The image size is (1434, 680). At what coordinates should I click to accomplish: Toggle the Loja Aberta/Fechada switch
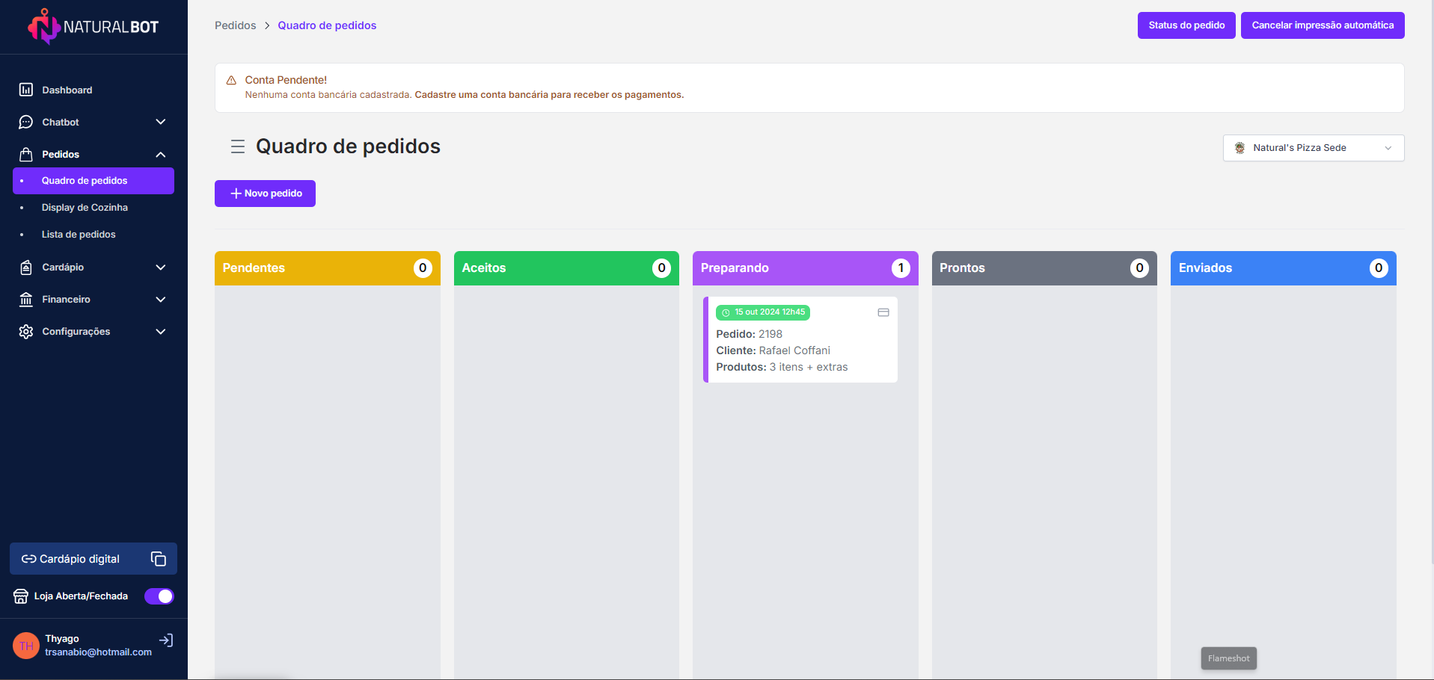pyautogui.click(x=159, y=596)
